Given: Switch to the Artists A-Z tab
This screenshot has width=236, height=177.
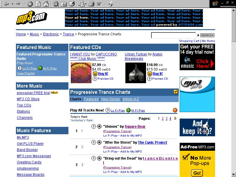Looking at the screenshot, I should click(x=131, y=99).
